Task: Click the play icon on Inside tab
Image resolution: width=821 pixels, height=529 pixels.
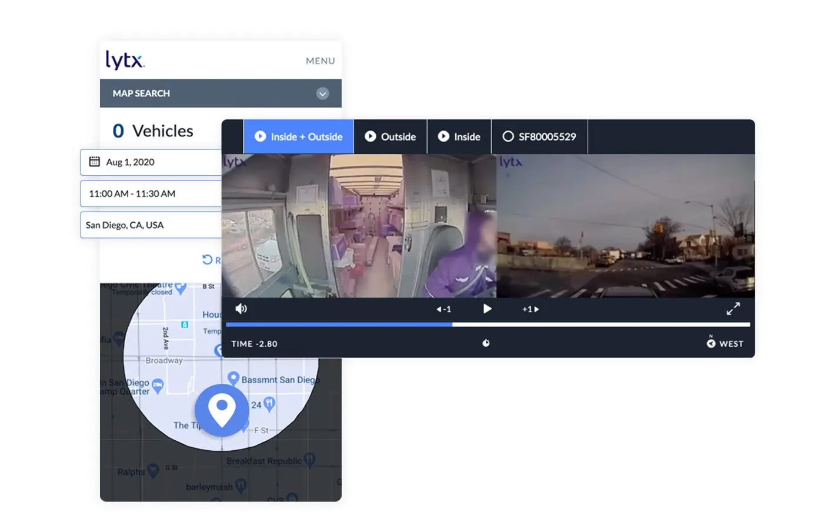Action: (444, 136)
